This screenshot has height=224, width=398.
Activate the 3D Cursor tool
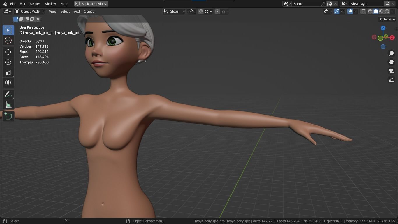click(x=8, y=40)
